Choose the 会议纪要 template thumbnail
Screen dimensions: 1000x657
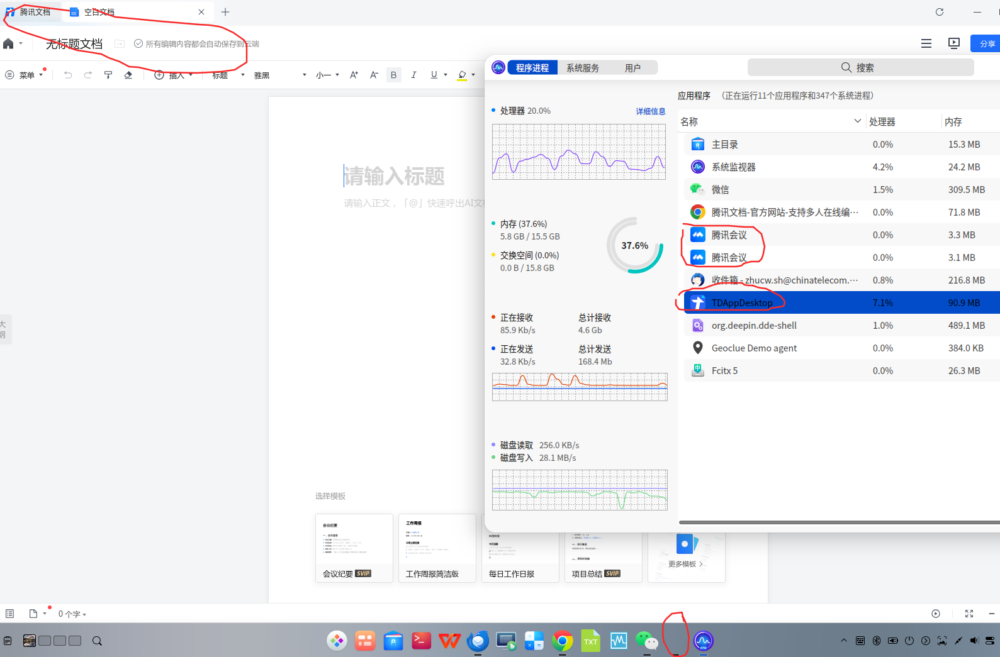click(x=354, y=548)
